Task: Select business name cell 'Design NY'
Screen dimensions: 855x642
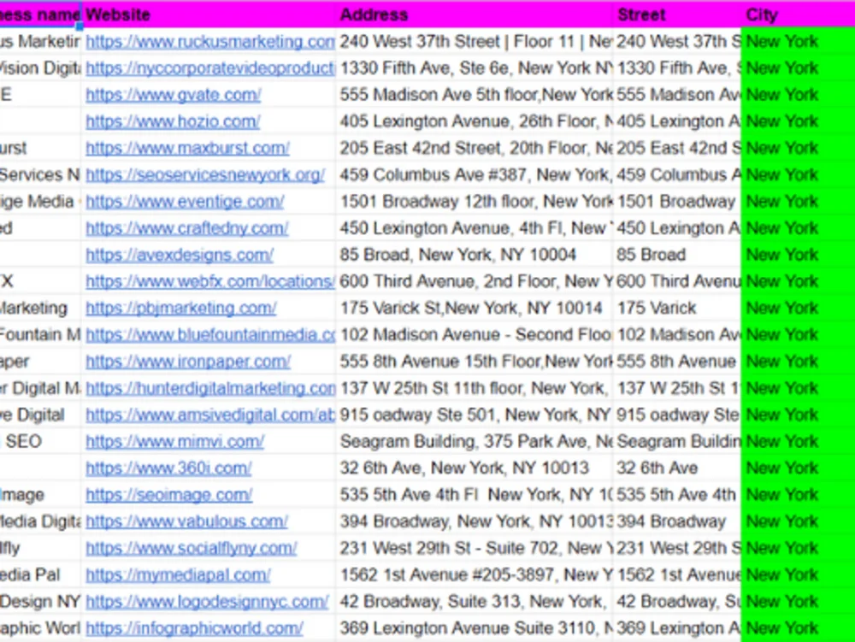Action: click(x=40, y=602)
